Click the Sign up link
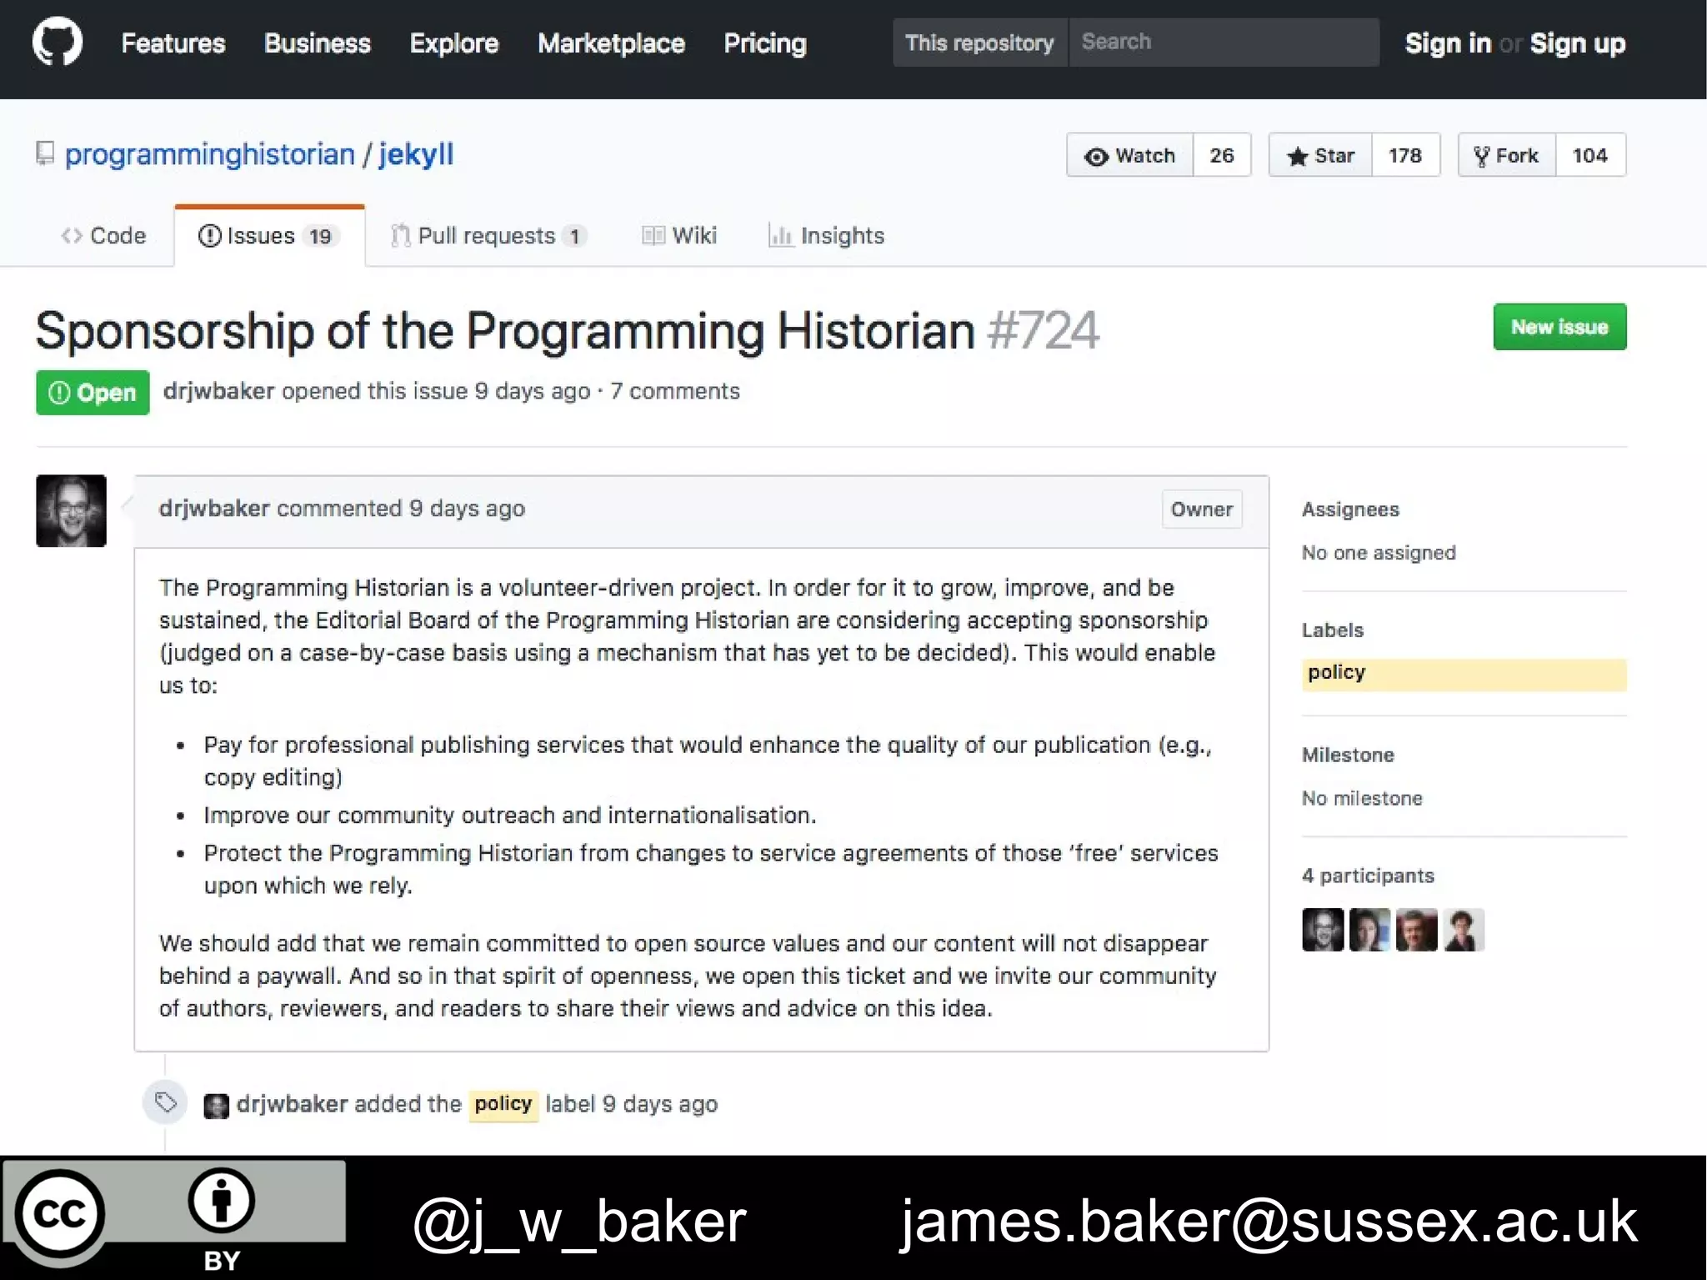Image resolution: width=1707 pixels, height=1280 pixels. point(1578,43)
